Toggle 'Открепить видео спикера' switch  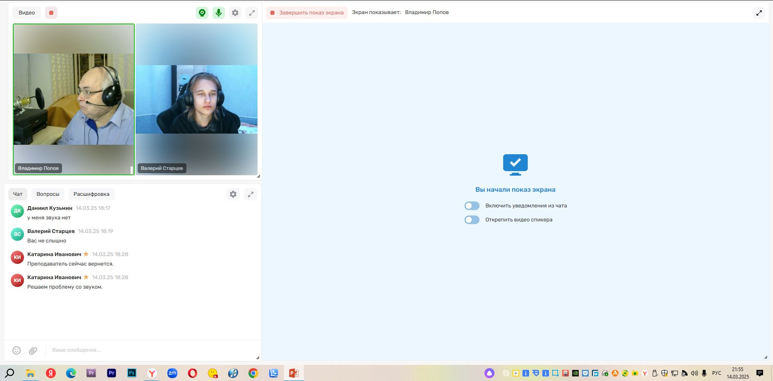point(472,220)
